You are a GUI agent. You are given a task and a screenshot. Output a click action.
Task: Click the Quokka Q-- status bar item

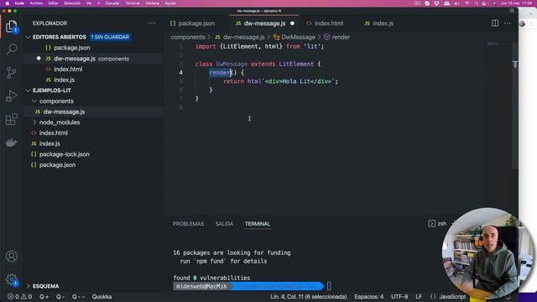[x=78, y=296]
